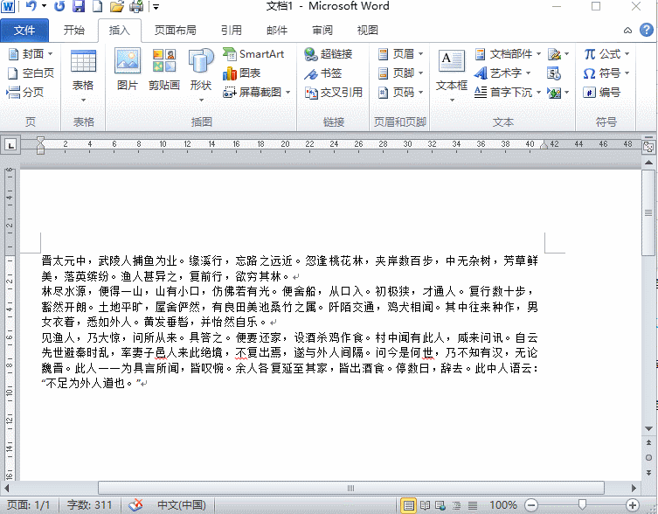Switch to the 邮件 Mailings tab

[x=277, y=31]
